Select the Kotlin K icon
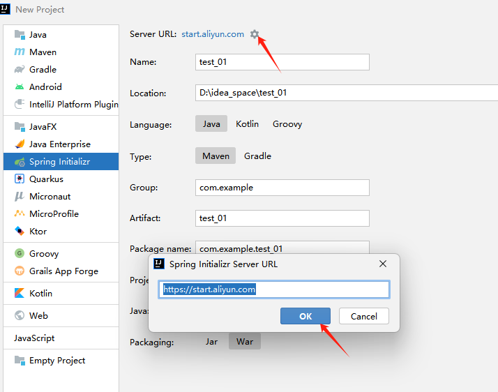This screenshot has width=498, height=392. point(20,293)
